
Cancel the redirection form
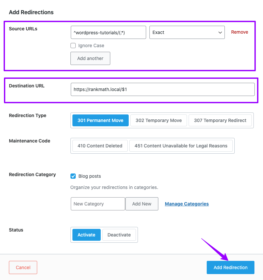point(23,267)
